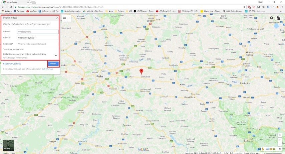Open the Další informace link
The width and height of the screenshot is (285, 154).
47,69
